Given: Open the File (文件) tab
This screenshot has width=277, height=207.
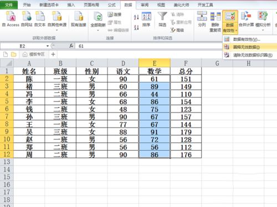Looking at the screenshot, I should (9, 5).
